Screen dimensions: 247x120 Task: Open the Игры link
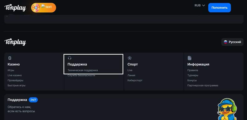click(x=11, y=70)
